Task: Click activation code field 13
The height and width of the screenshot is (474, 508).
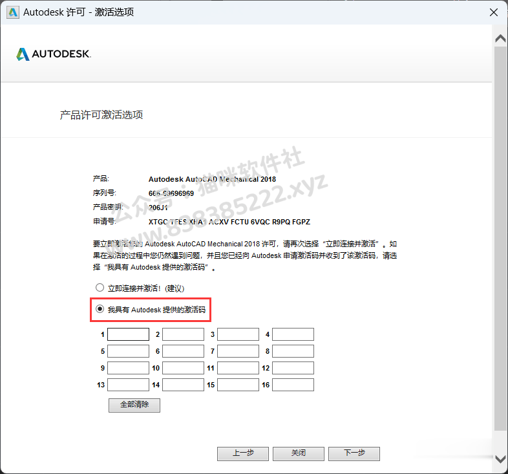Action: click(x=129, y=385)
